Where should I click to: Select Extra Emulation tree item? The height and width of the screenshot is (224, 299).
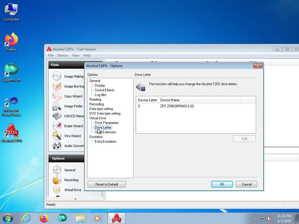pyautogui.click(x=106, y=141)
